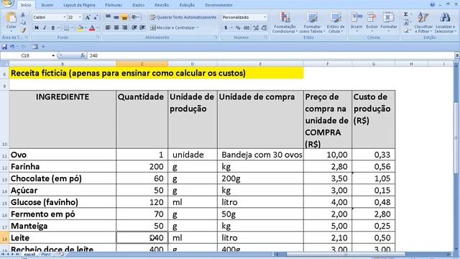Align text to middle of cell
460x259 pixels.
coord(116,17)
